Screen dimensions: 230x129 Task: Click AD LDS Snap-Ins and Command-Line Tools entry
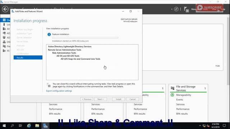(80, 59)
